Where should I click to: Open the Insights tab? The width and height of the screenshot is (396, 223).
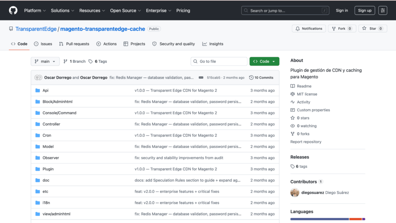click(x=213, y=44)
